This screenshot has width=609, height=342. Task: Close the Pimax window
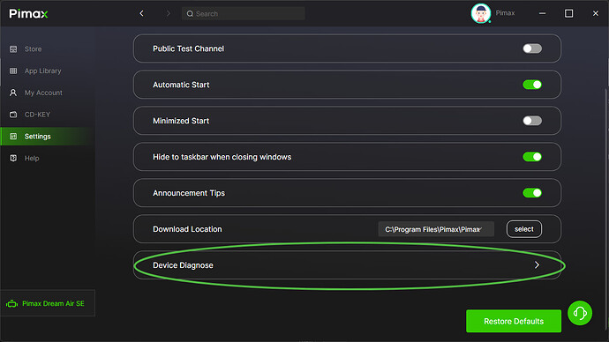click(x=596, y=13)
